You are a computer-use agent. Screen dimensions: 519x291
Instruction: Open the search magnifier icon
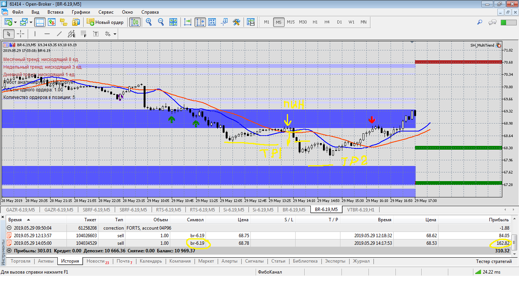(x=480, y=22)
